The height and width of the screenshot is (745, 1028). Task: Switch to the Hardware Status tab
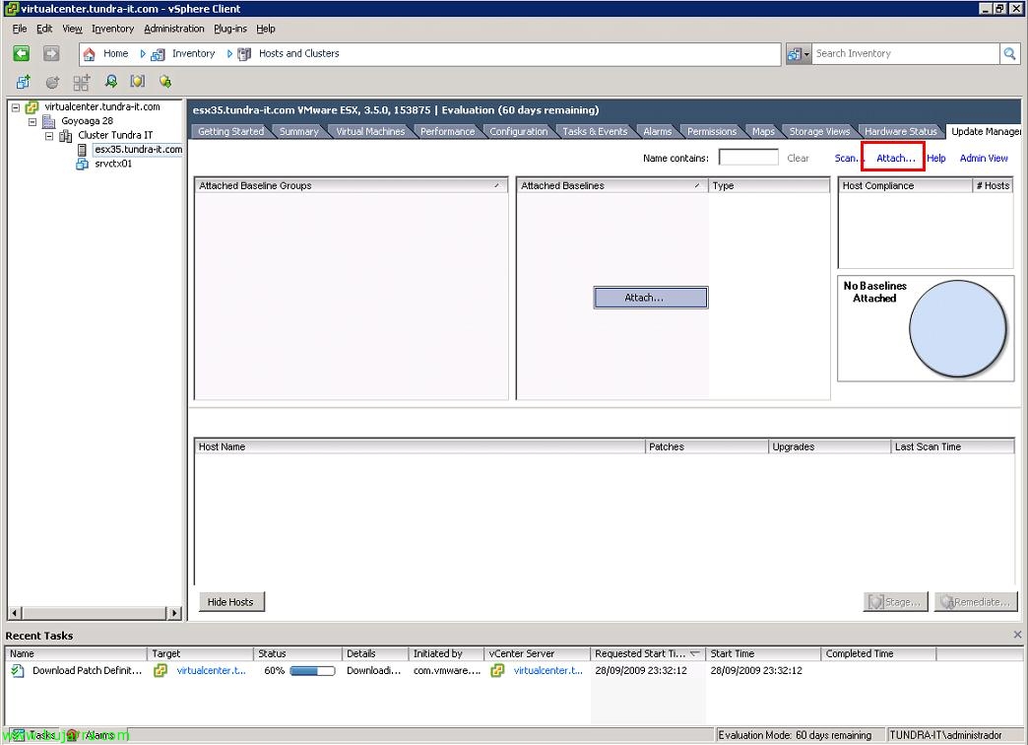pos(901,132)
